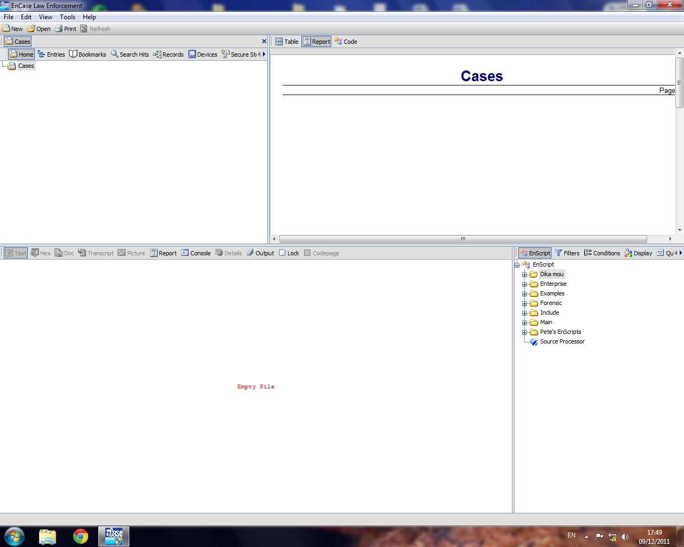
Task: Open the View menu
Action: [x=45, y=17]
